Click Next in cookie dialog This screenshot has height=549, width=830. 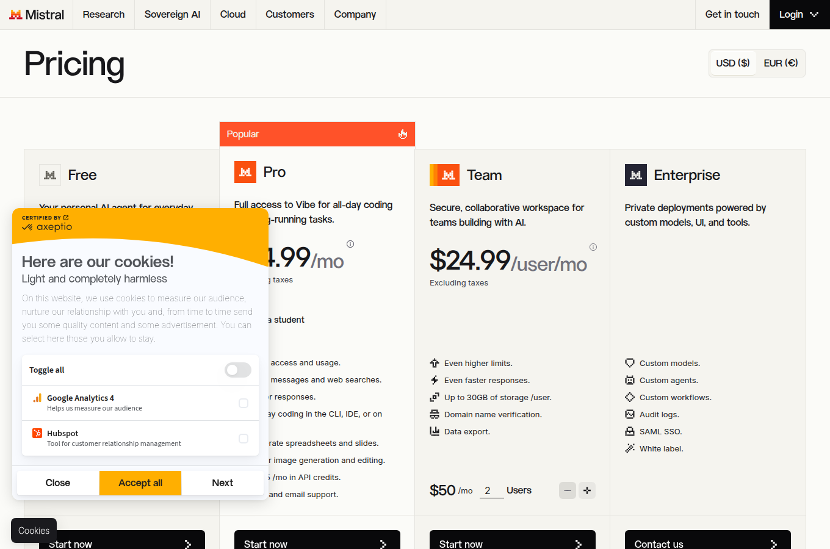(x=223, y=483)
